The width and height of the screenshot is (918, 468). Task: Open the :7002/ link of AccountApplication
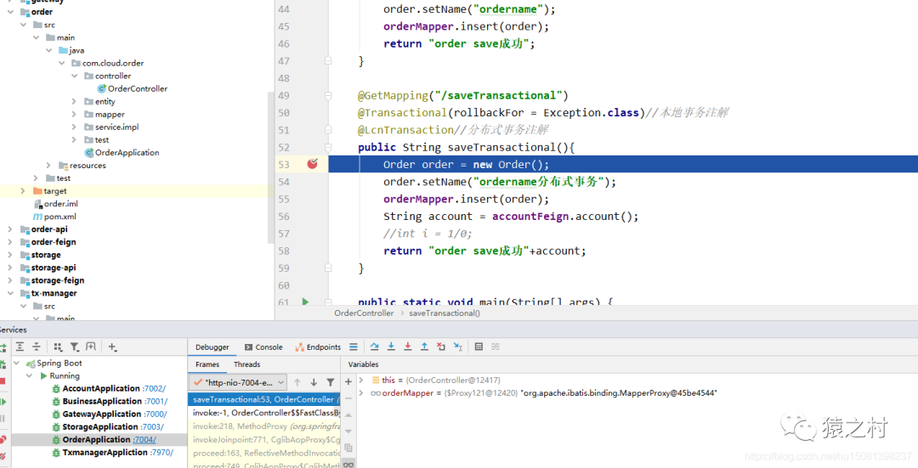click(x=155, y=388)
